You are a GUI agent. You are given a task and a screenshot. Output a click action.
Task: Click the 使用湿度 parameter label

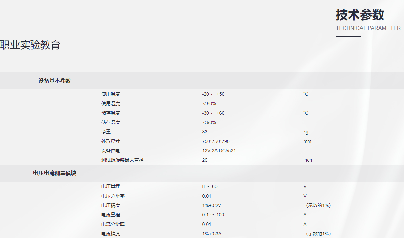111,103
